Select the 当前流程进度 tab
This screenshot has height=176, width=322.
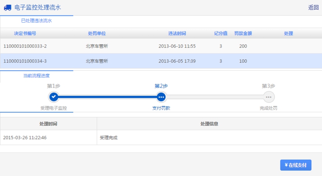36,76
